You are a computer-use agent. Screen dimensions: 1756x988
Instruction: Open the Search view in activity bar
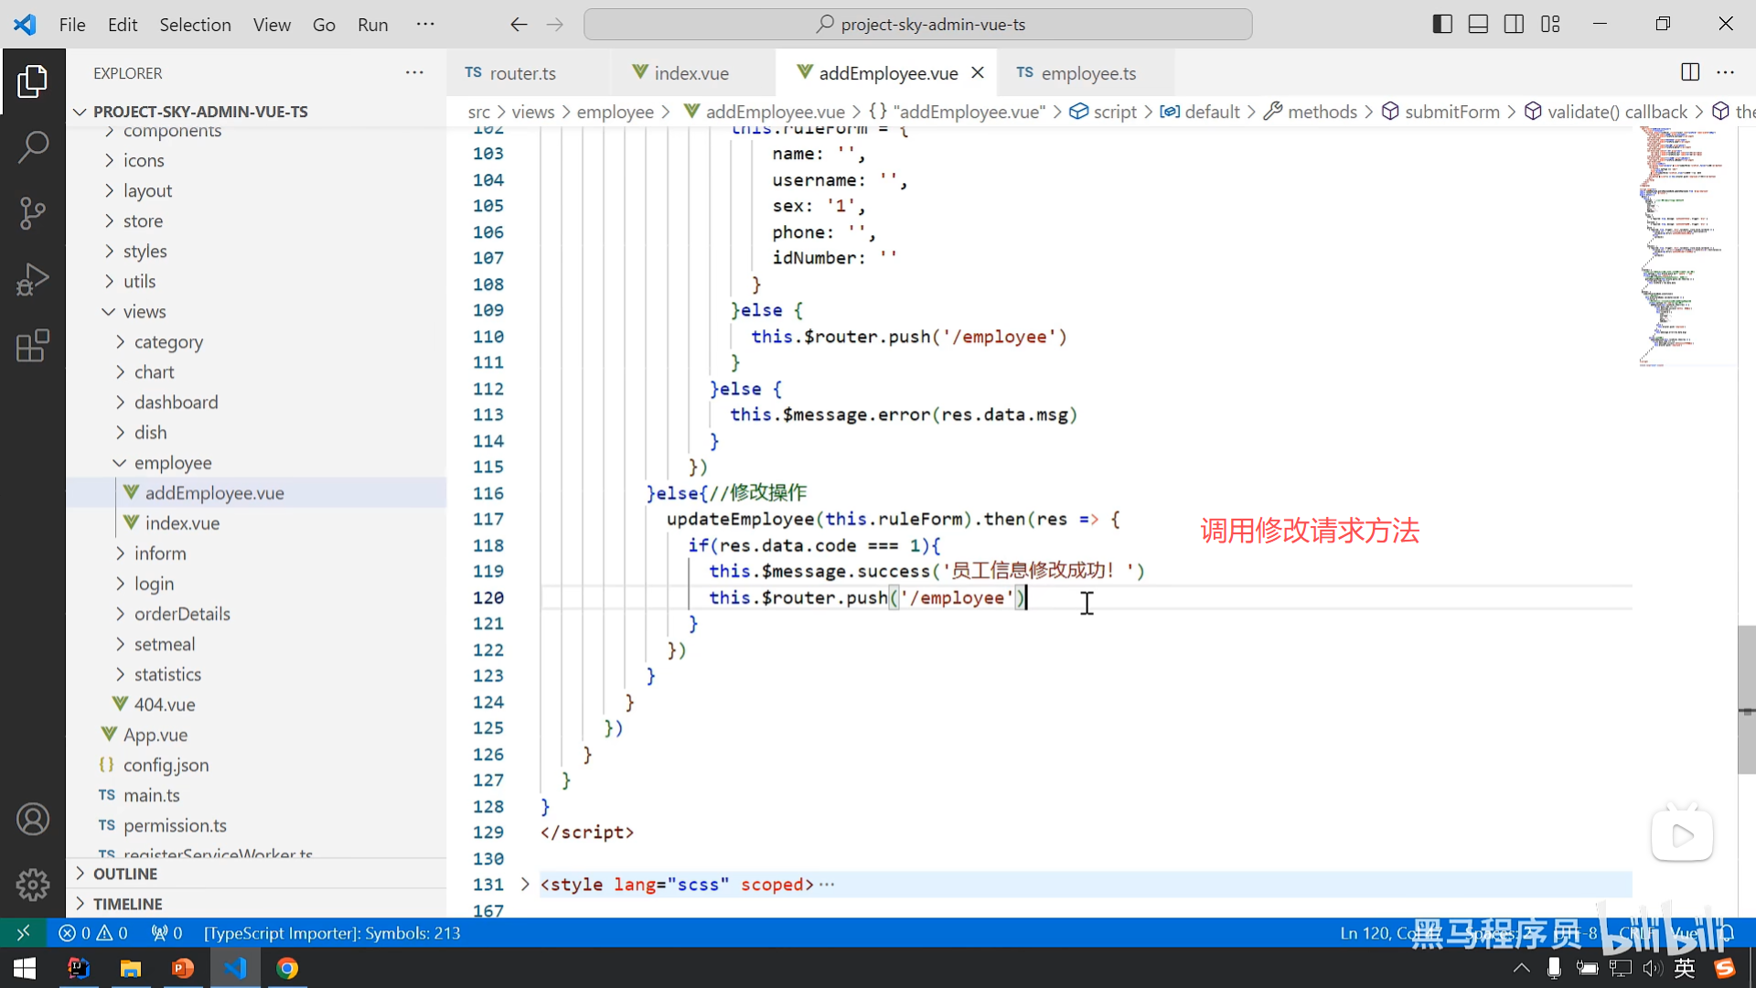(x=33, y=146)
